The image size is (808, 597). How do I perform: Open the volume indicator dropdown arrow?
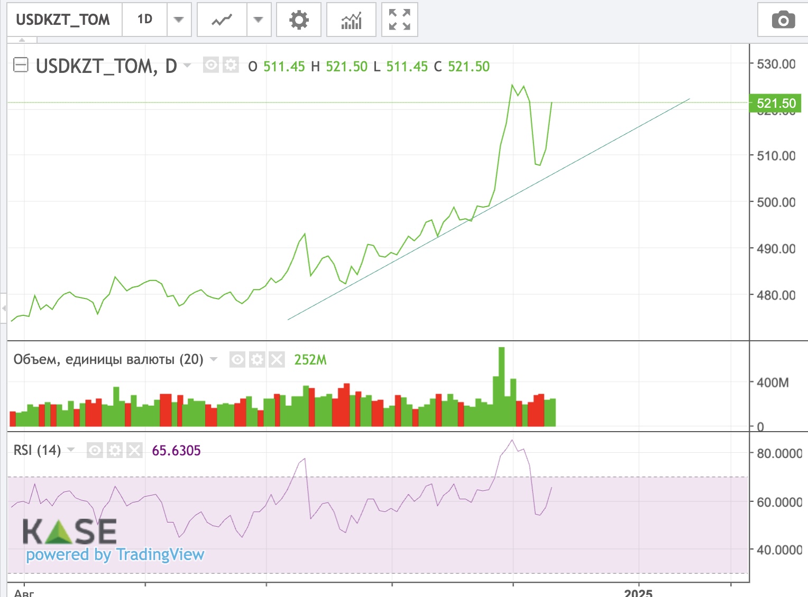point(214,359)
